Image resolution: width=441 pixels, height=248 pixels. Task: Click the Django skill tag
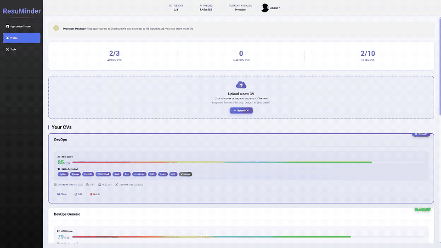[x=75, y=175]
